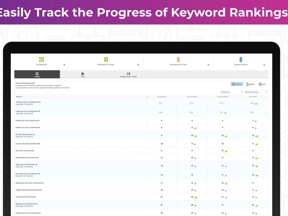Click the Keyword column sort arrow
The width and height of the screenshot is (288, 216).
pyautogui.click(x=147, y=96)
